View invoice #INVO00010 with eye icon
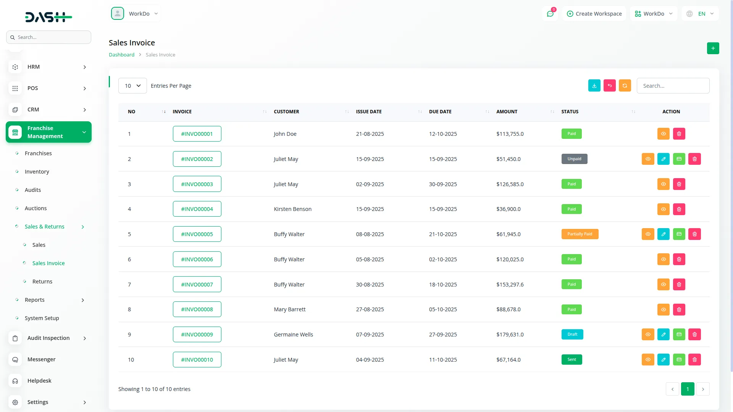Viewport: 733px width, 412px height. 648,360
